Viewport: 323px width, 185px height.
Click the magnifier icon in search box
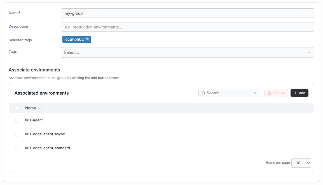(203, 93)
